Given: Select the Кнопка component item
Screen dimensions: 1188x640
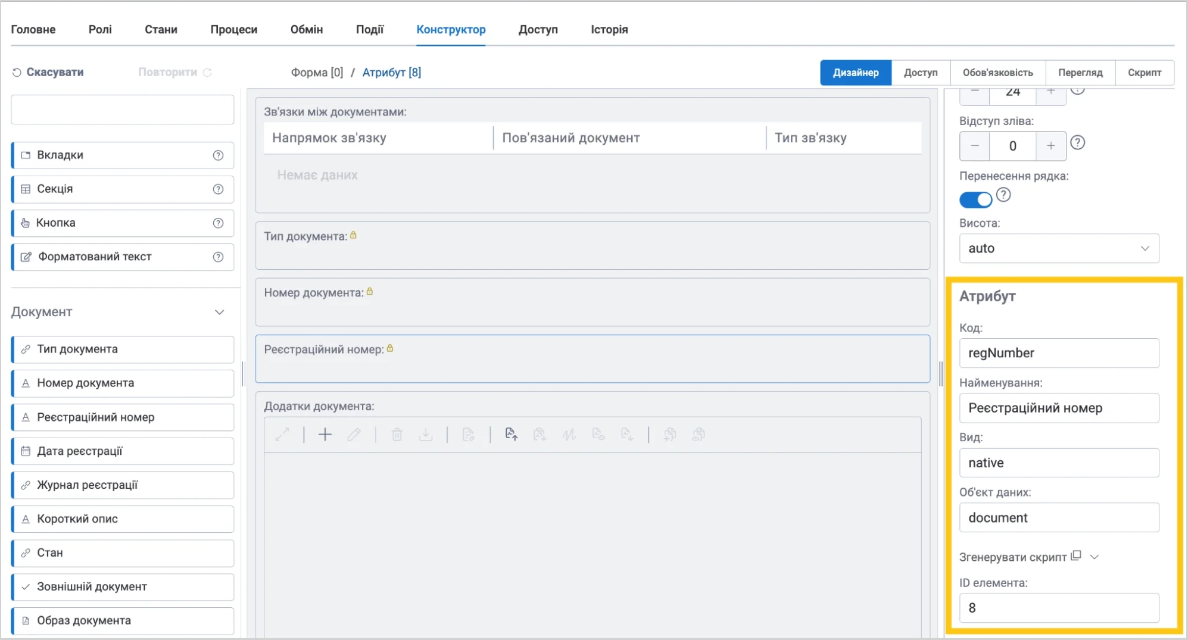Looking at the screenshot, I should click(x=123, y=223).
